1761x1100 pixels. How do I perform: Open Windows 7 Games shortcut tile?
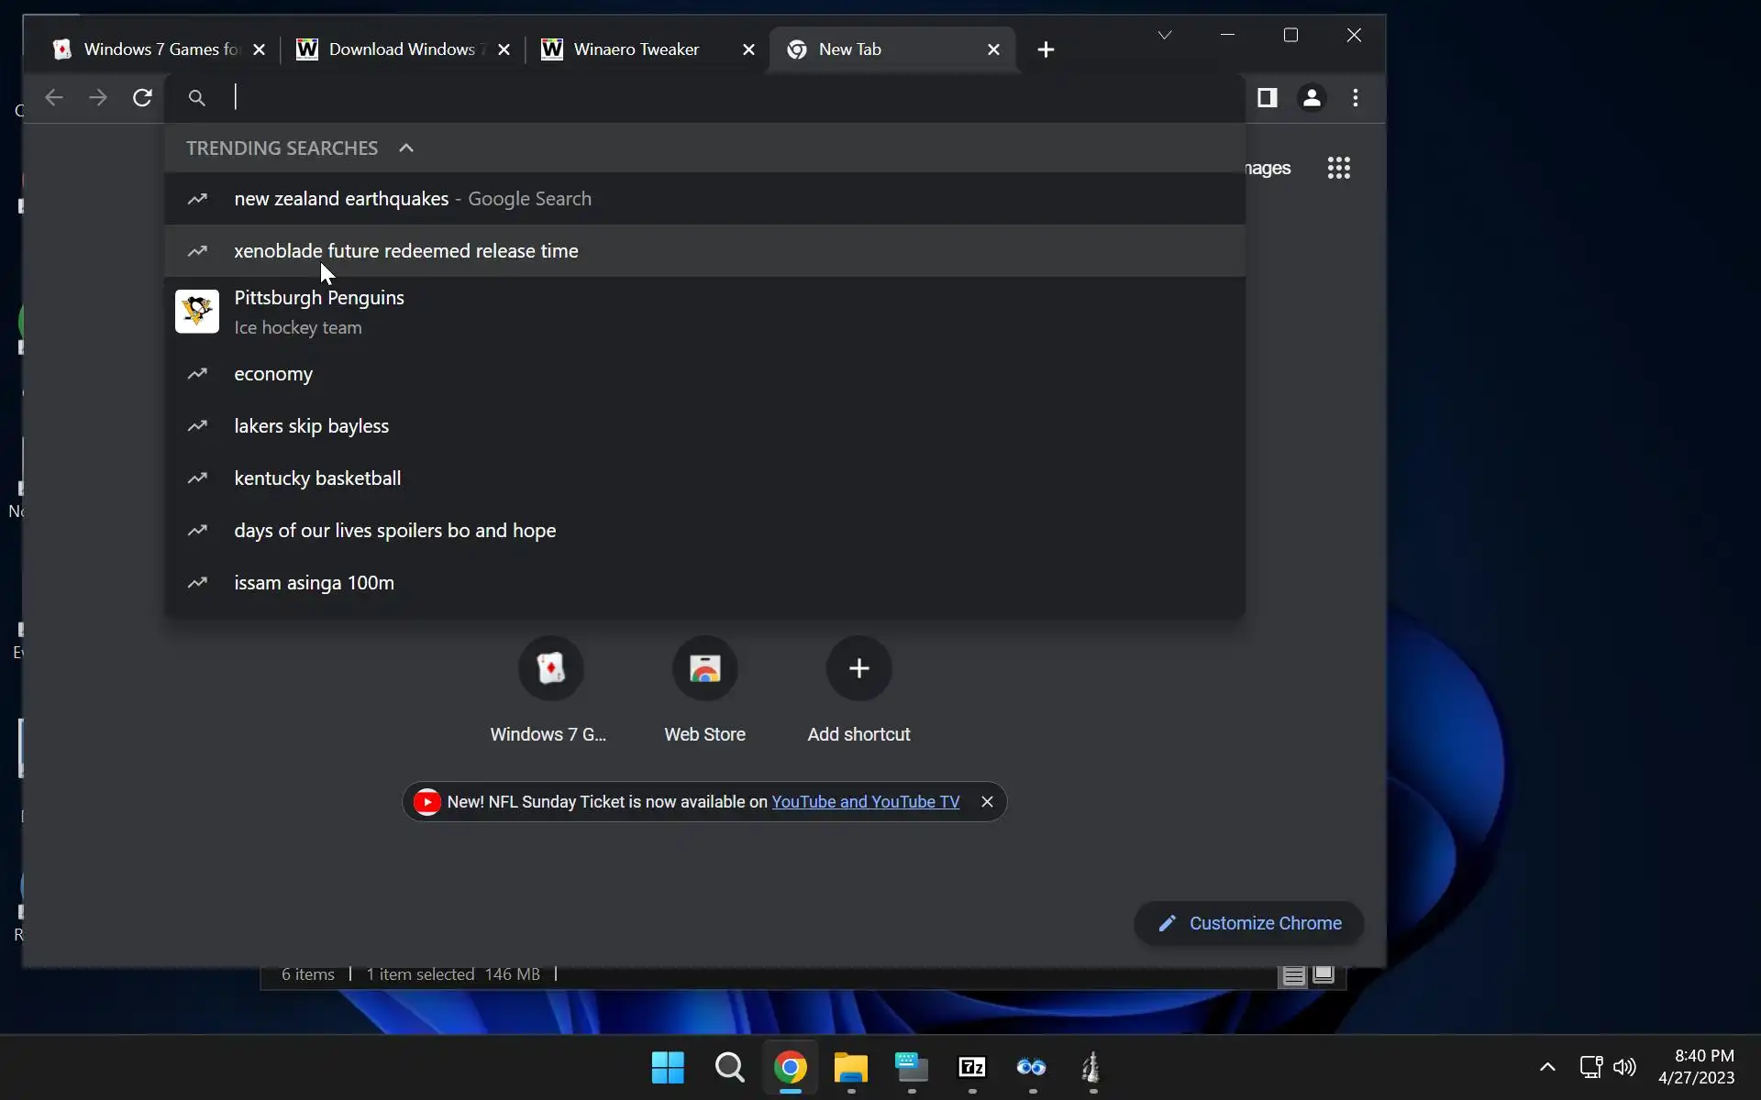[x=550, y=669]
